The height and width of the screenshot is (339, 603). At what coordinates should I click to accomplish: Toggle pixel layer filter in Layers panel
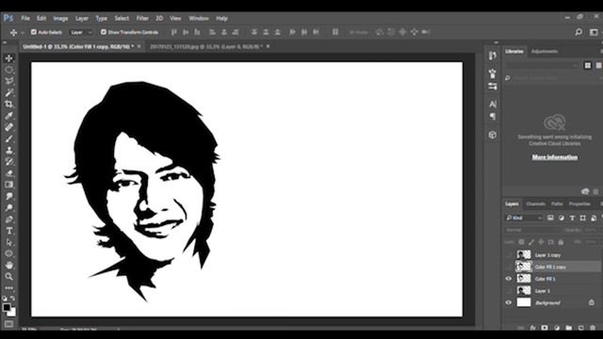click(x=550, y=218)
